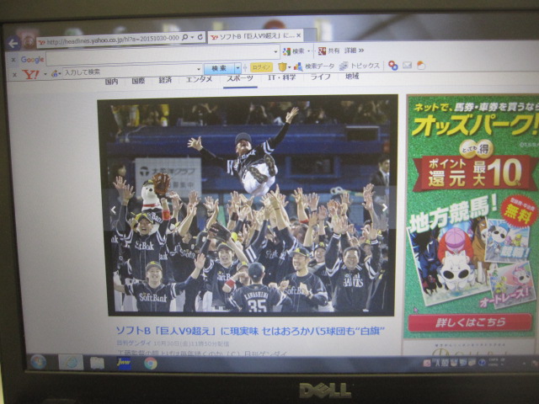Open Chrome from the taskbar

click(151, 363)
